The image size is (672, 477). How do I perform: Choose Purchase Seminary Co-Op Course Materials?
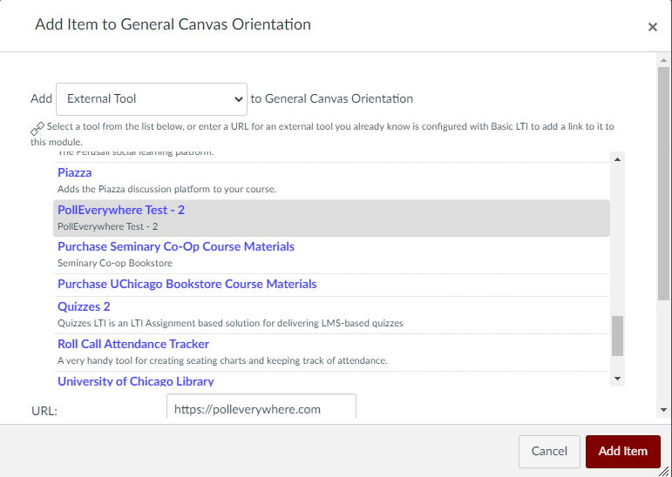(176, 247)
